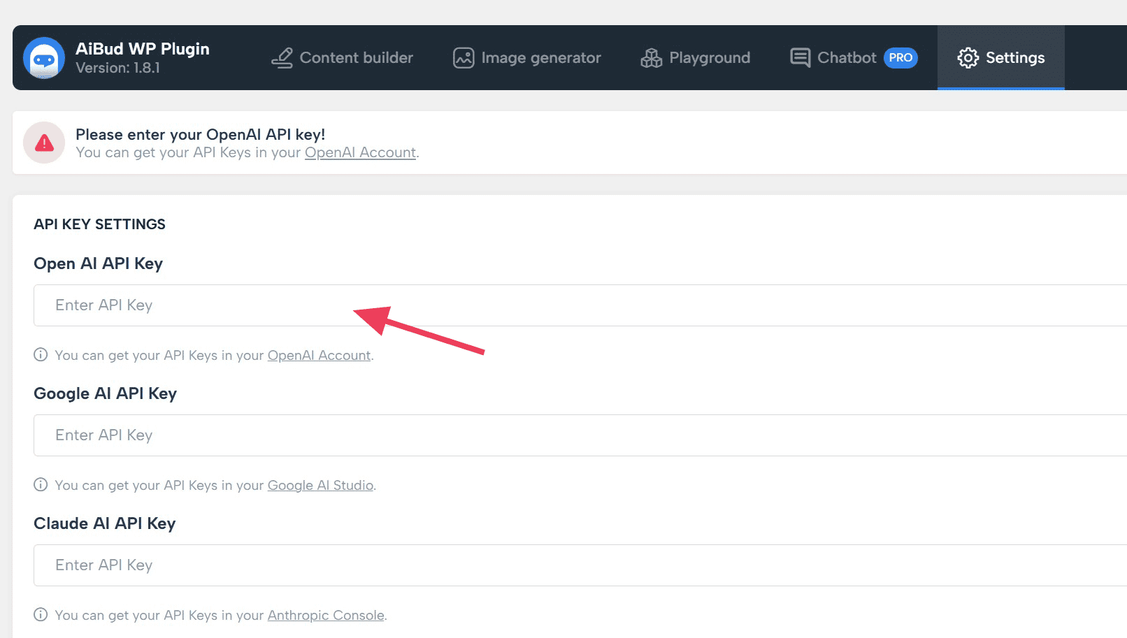Select the Playground cube icon
Viewport: 1127px width, 638px height.
pos(651,58)
